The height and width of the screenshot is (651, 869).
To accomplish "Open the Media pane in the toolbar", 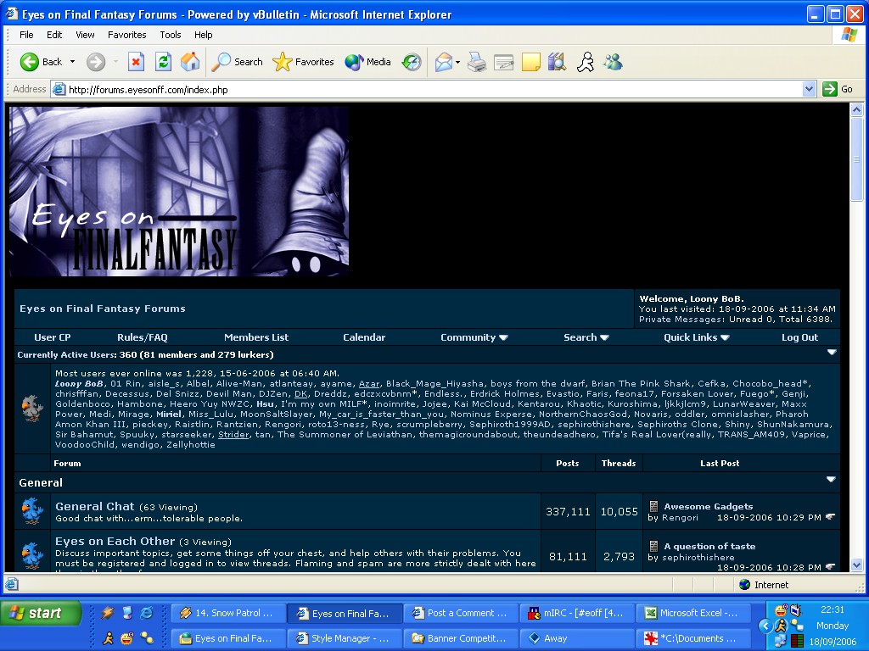I will [367, 62].
